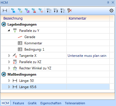Viewport: 116px width, 106px height.
Task: Toggle the filter with red warning icon
Action: pyautogui.click(x=34, y=11)
